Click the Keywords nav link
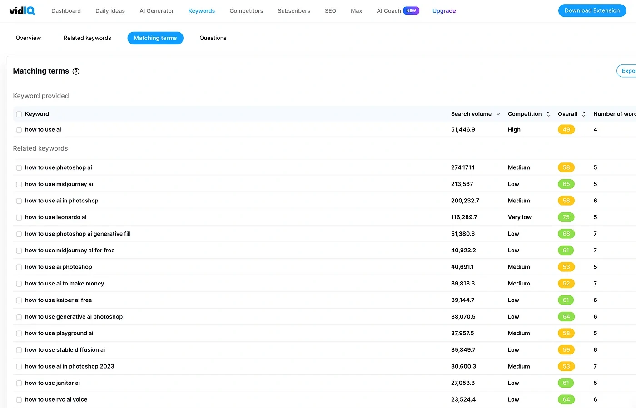 [x=202, y=10]
